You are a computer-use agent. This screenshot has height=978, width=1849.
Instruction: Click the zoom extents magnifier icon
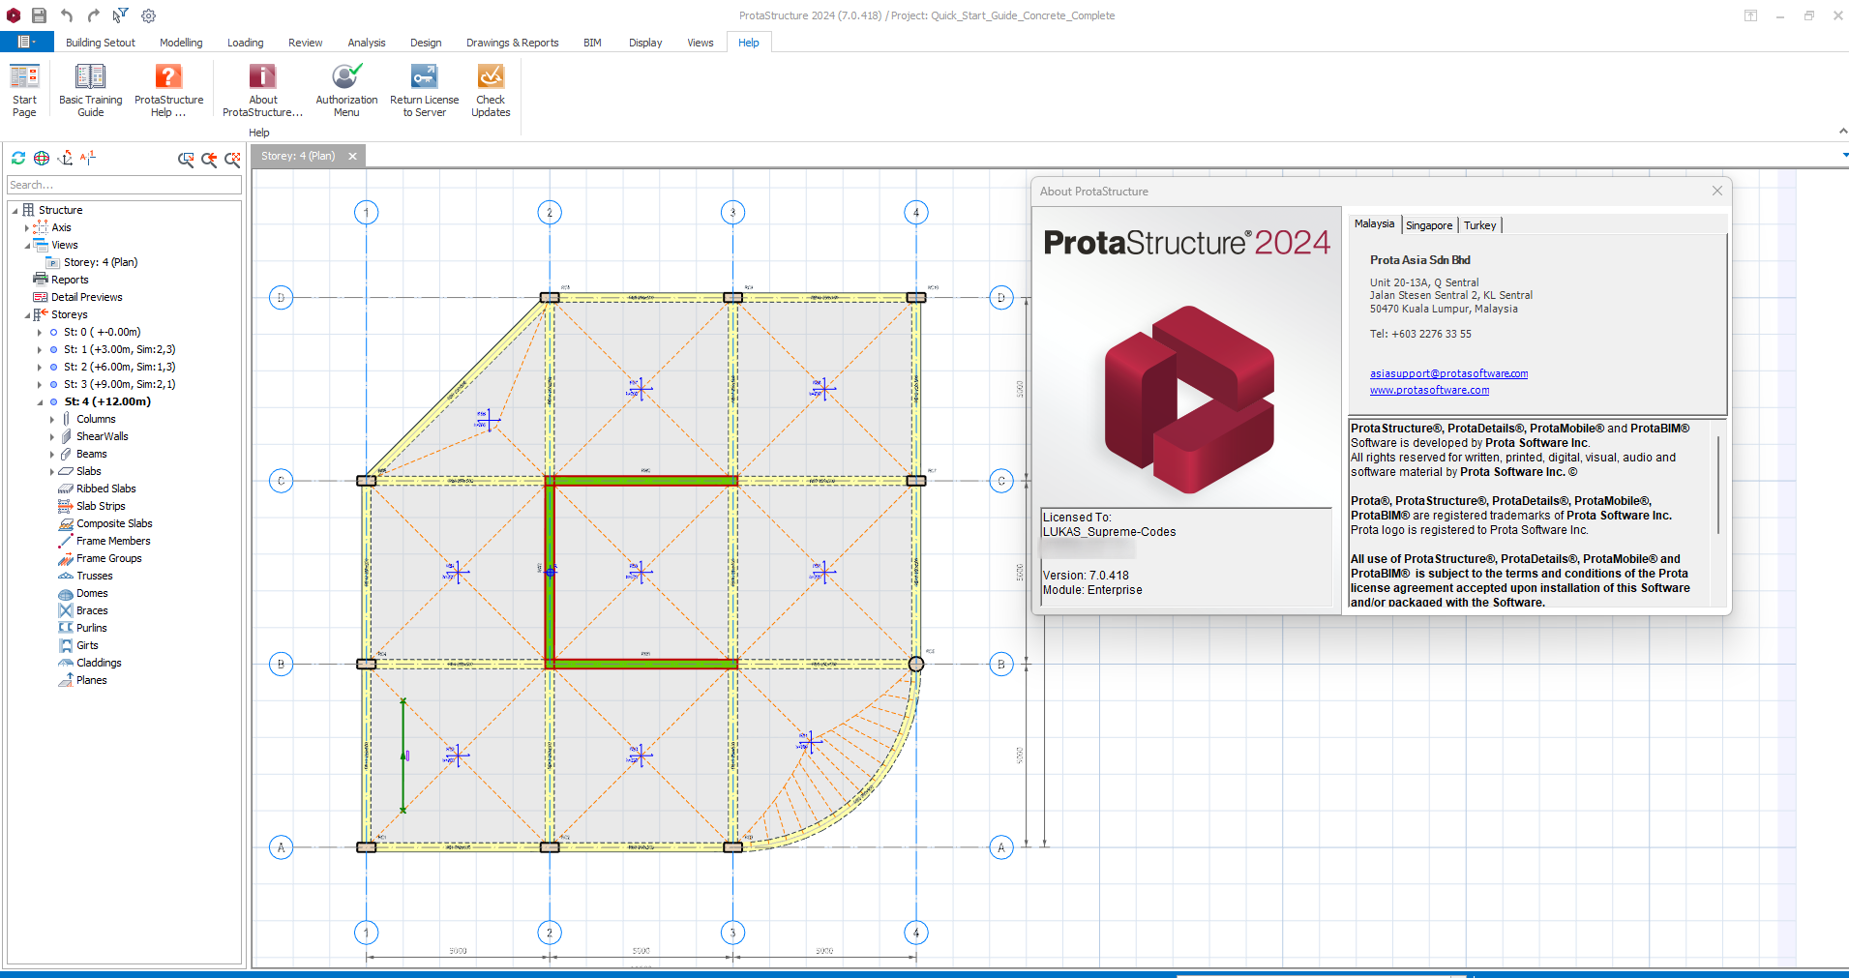pos(232,160)
